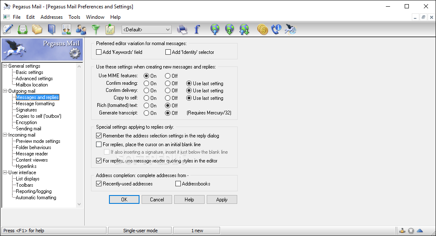The image size is (436, 236).
Task: Select Basic settings in the tree
Action: 30,72
